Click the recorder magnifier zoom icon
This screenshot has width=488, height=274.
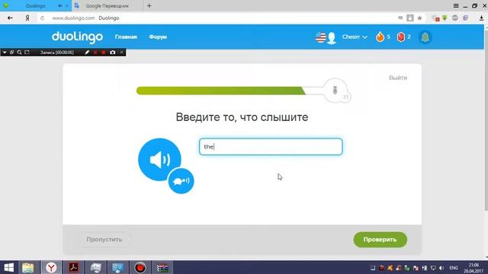tap(19, 53)
